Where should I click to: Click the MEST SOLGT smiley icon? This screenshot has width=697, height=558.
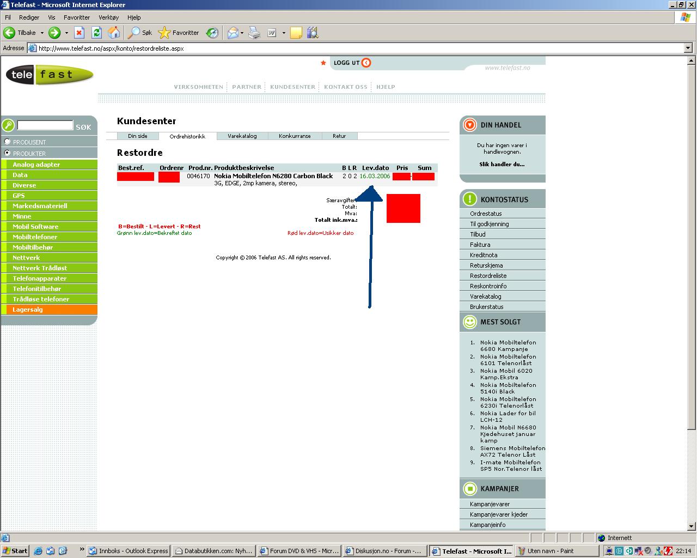[x=469, y=322]
